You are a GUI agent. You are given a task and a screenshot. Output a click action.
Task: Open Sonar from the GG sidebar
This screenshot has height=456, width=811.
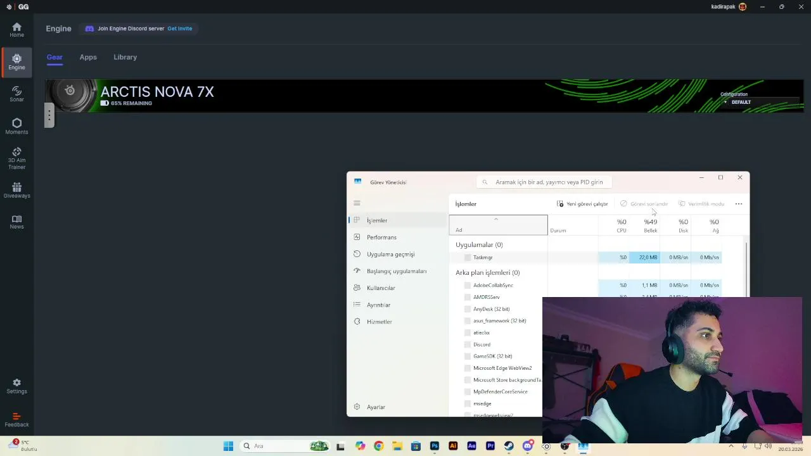pyautogui.click(x=16, y=94)
